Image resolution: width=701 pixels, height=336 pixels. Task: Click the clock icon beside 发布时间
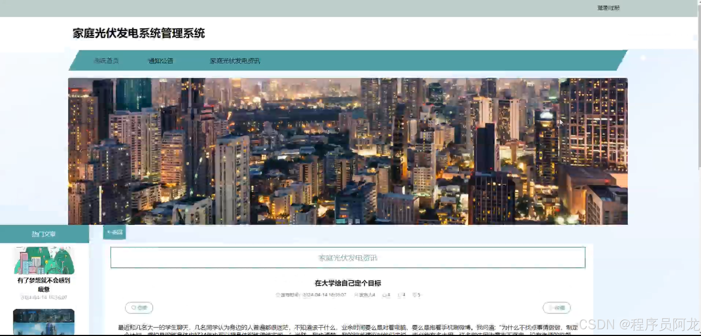click(278, 295)
